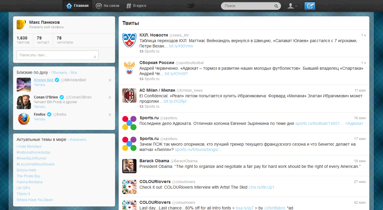383x210 pixels.
Task: Open Barack Obama account name
Action: [x=154, y=161]
